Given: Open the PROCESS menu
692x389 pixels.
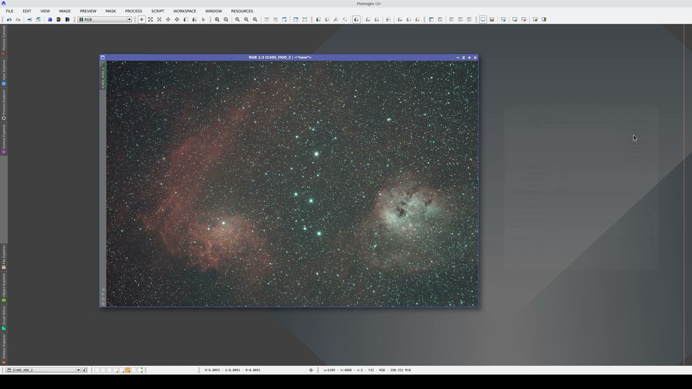Looking at the screenshot, I should [134, 11].
